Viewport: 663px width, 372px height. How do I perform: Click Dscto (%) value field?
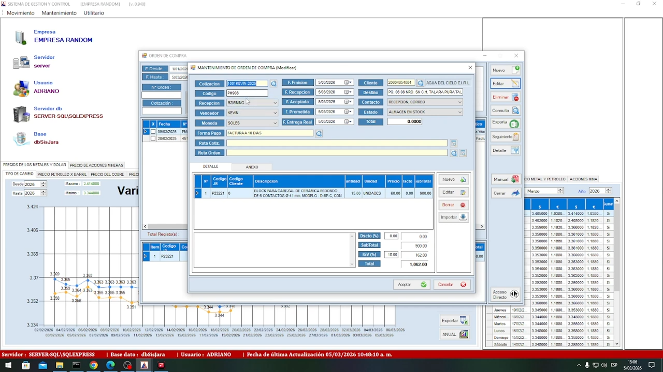(392, 236)
